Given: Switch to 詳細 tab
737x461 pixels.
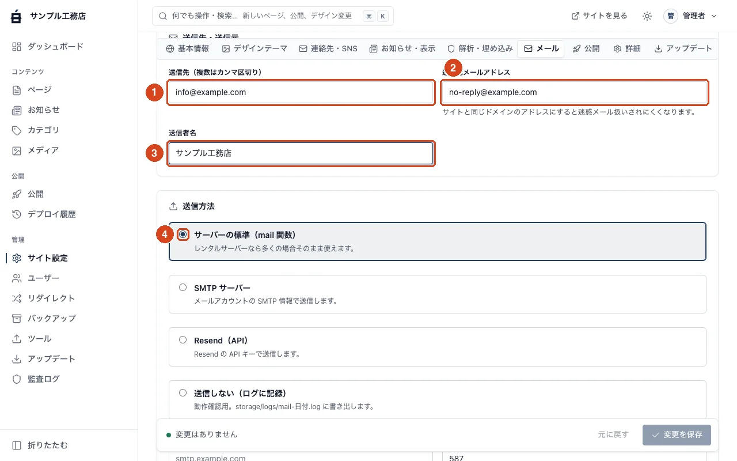Looking at the screenshot, I should tap(627, 48).
